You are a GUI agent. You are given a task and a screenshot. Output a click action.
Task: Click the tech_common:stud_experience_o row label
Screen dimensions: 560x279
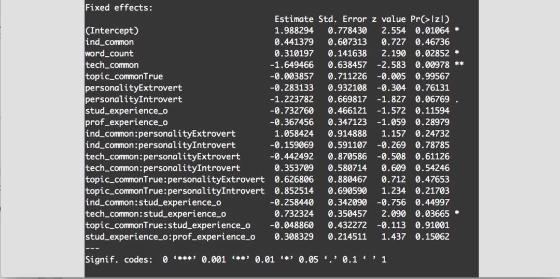coord(156,214)
